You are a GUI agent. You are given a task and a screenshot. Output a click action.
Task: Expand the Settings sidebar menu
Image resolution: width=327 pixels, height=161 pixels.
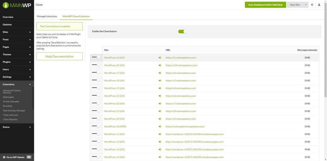(x=17, y=77)
